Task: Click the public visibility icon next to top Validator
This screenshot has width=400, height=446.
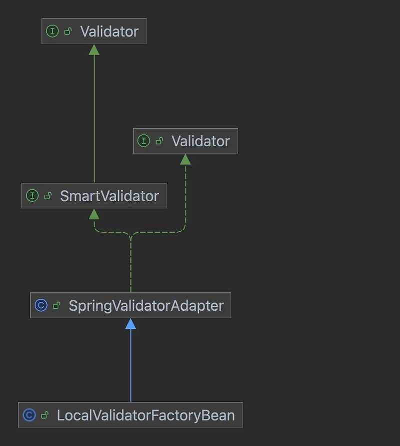Action: click(68, 31)
